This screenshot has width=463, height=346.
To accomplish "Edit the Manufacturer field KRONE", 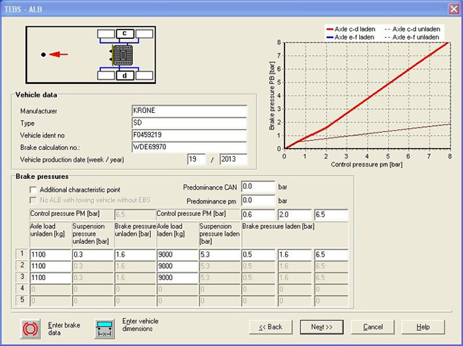I will tap(189, 111).
